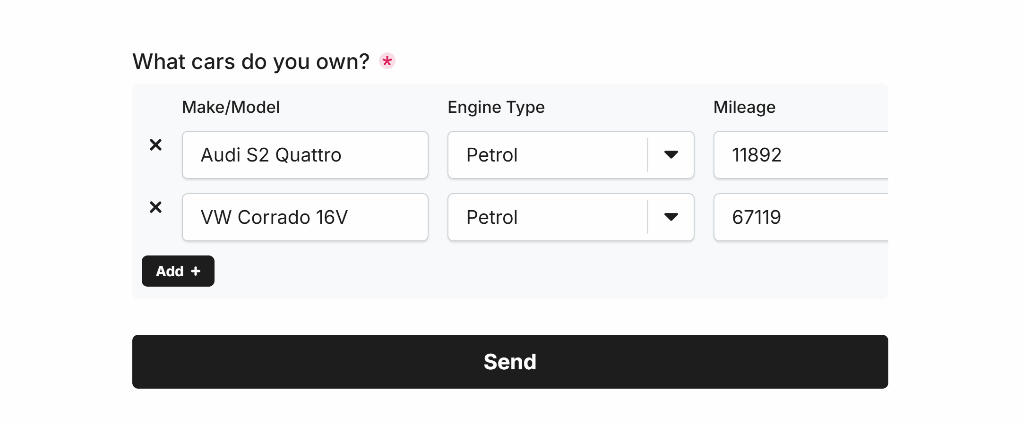1023x425 pixels.
Task: Open dropdown arrow for Audi's engine type
Action: (671, 155)
